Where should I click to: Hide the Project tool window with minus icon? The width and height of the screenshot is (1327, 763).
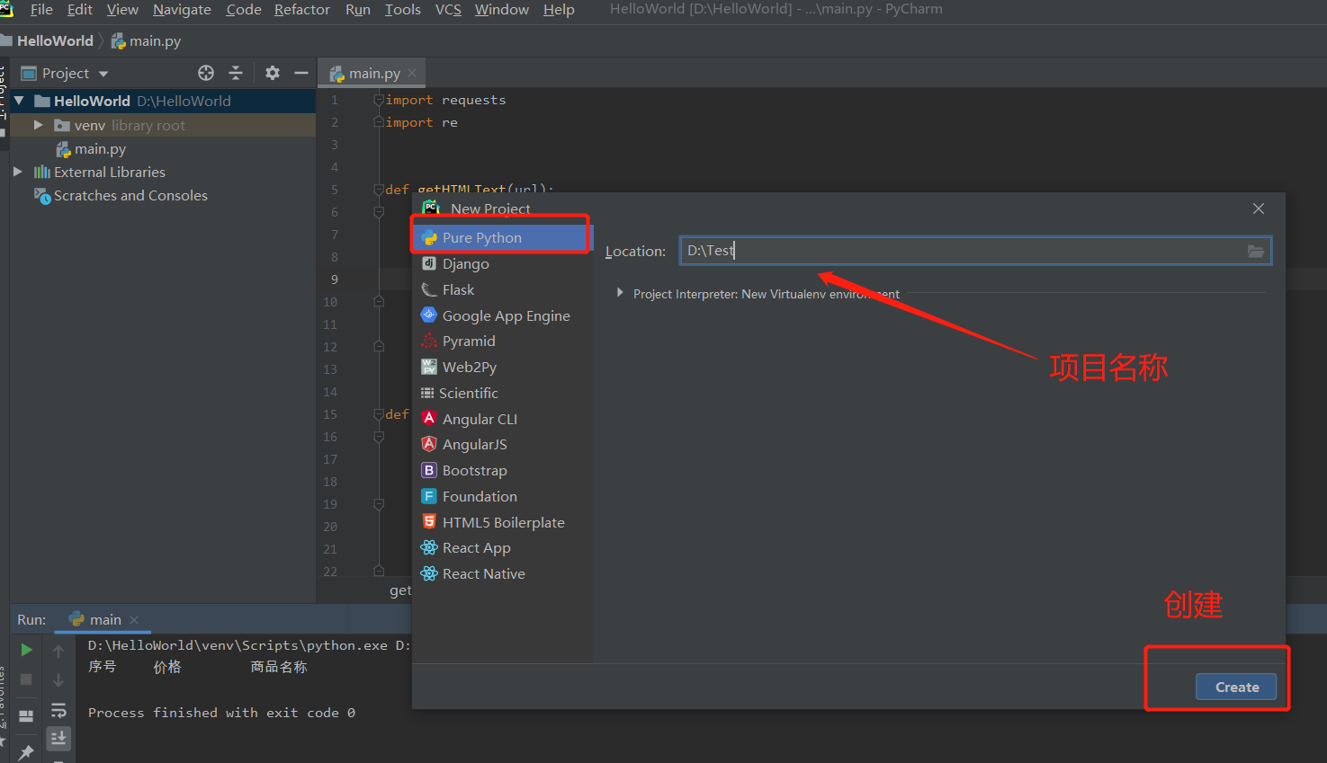point(300,73)
